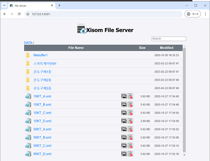The height and width of the screenshot is (161, 210).
Task: Click the zip icon for 50KT_D.xml
Action: [130, 154]
